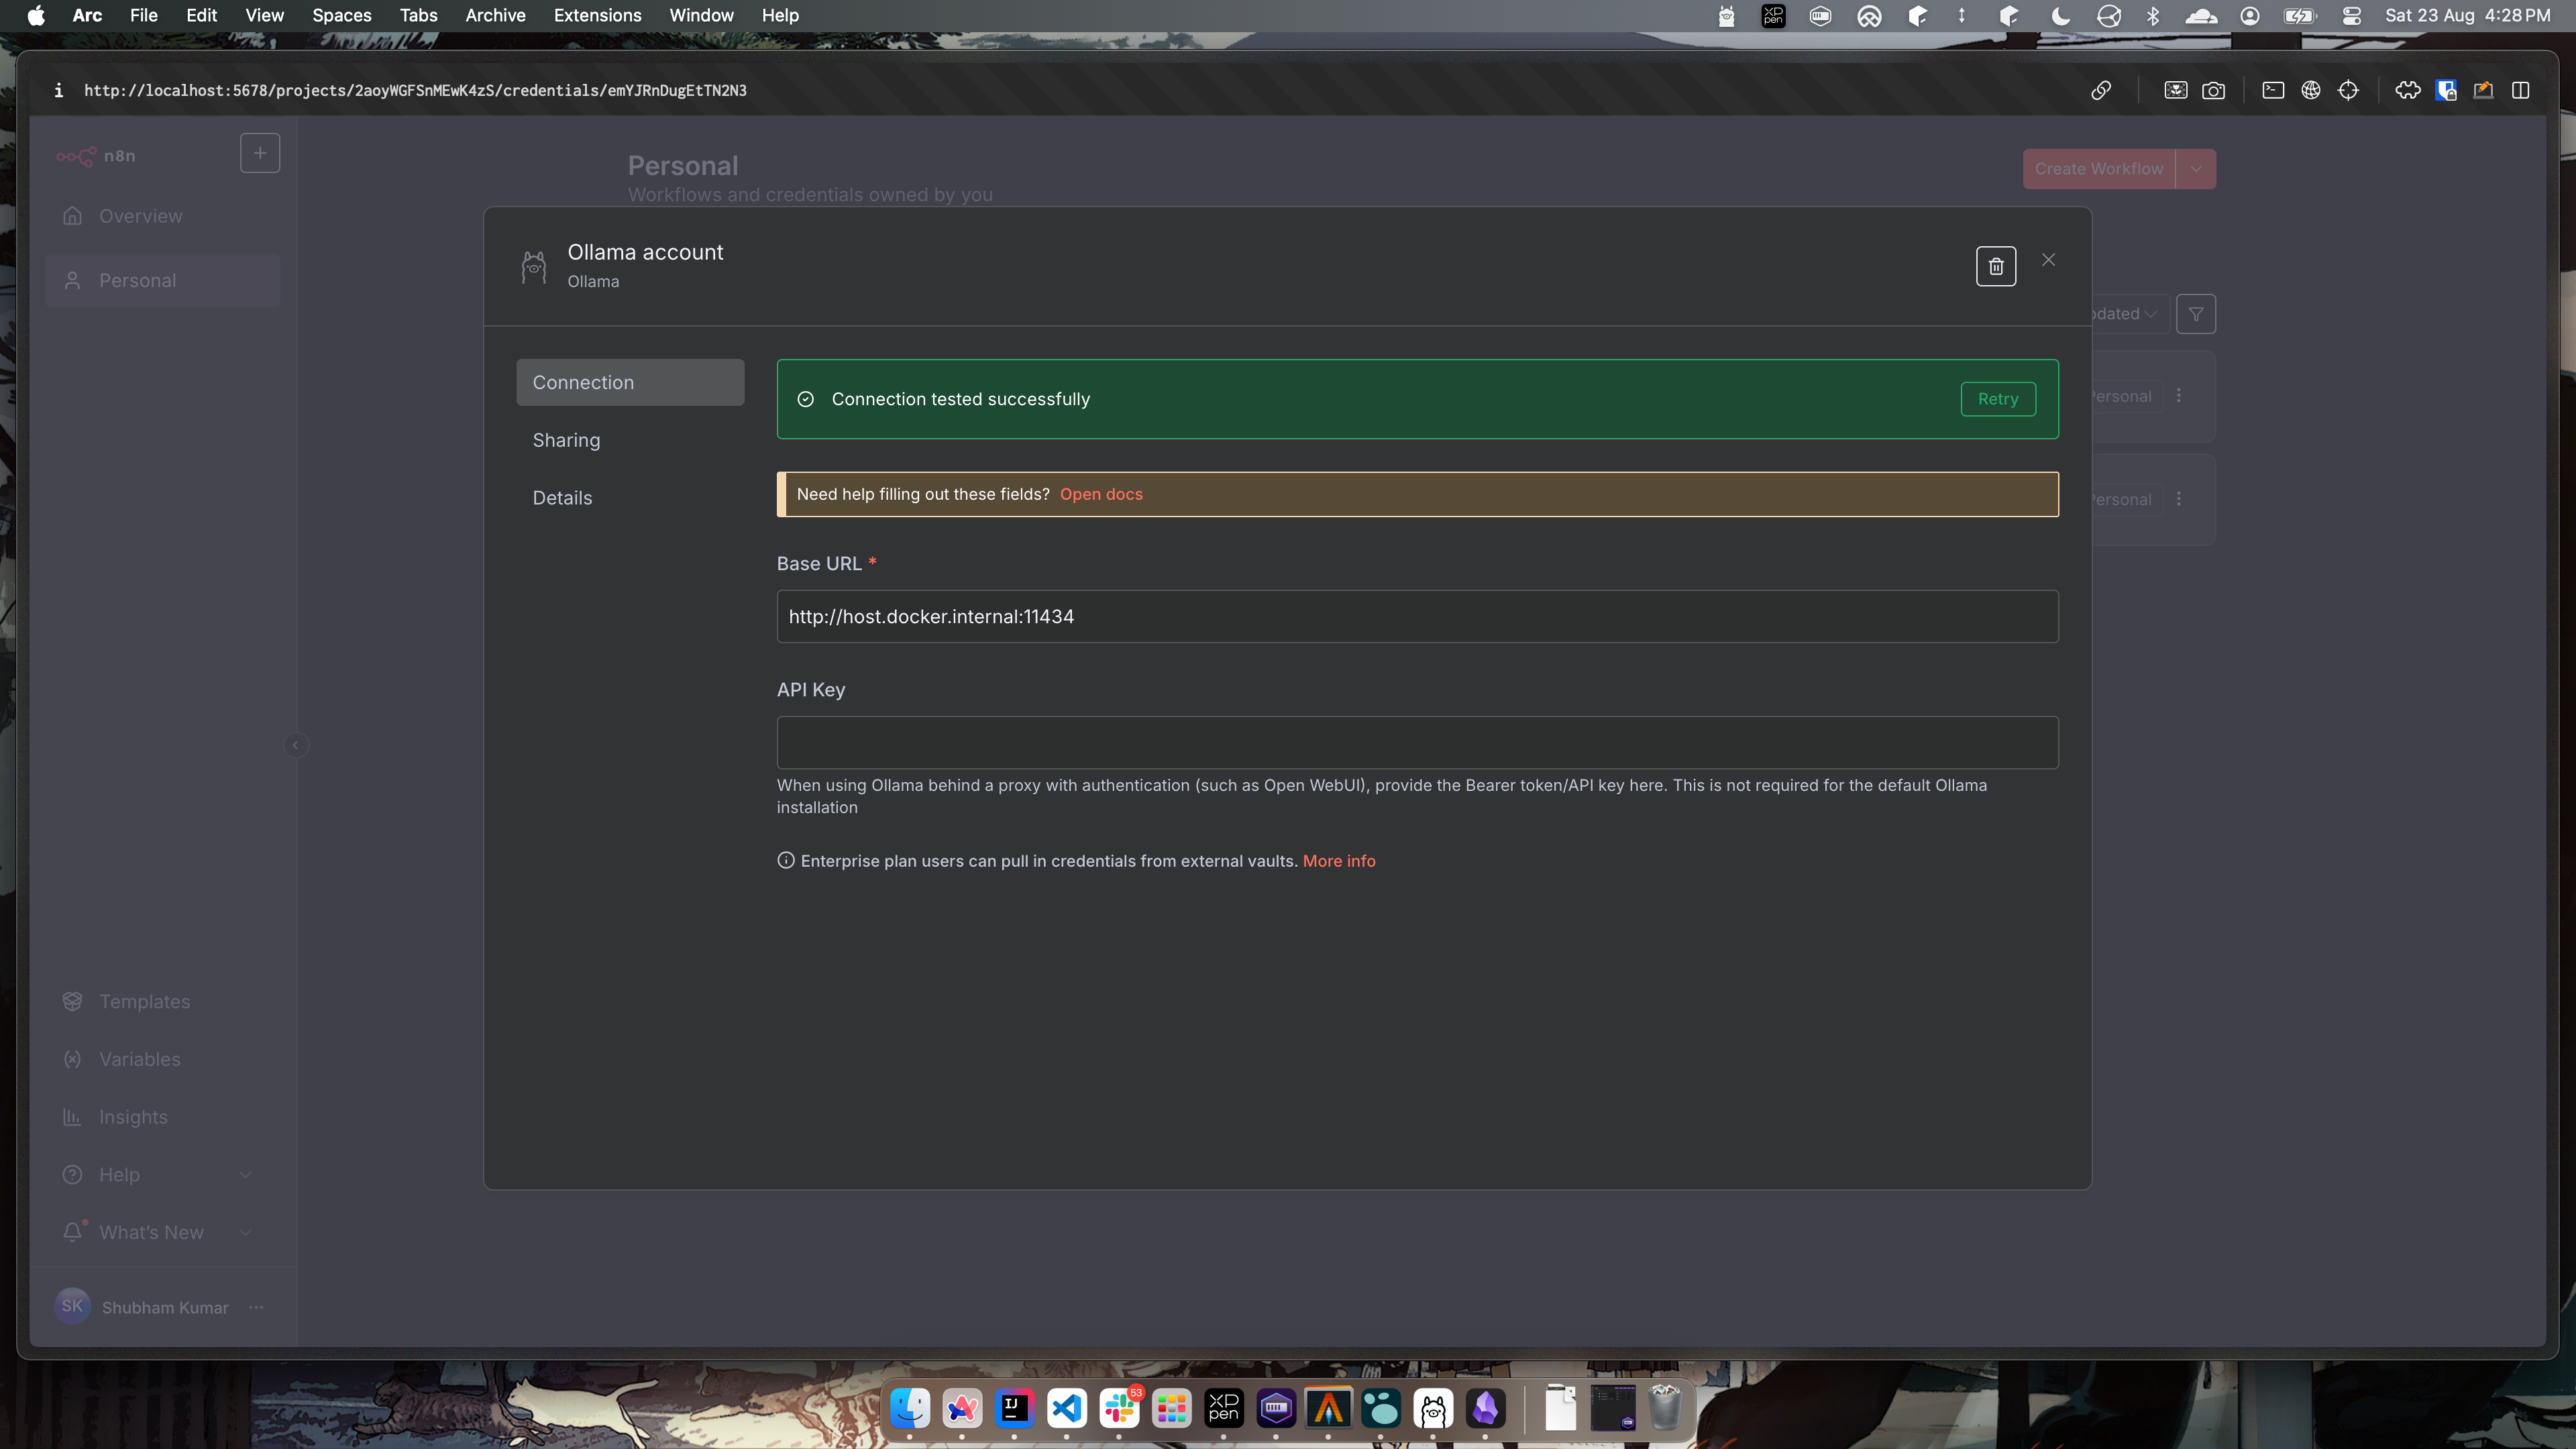
Task: Open the Spaces menu in the menu bar
Action: (341, 15)
